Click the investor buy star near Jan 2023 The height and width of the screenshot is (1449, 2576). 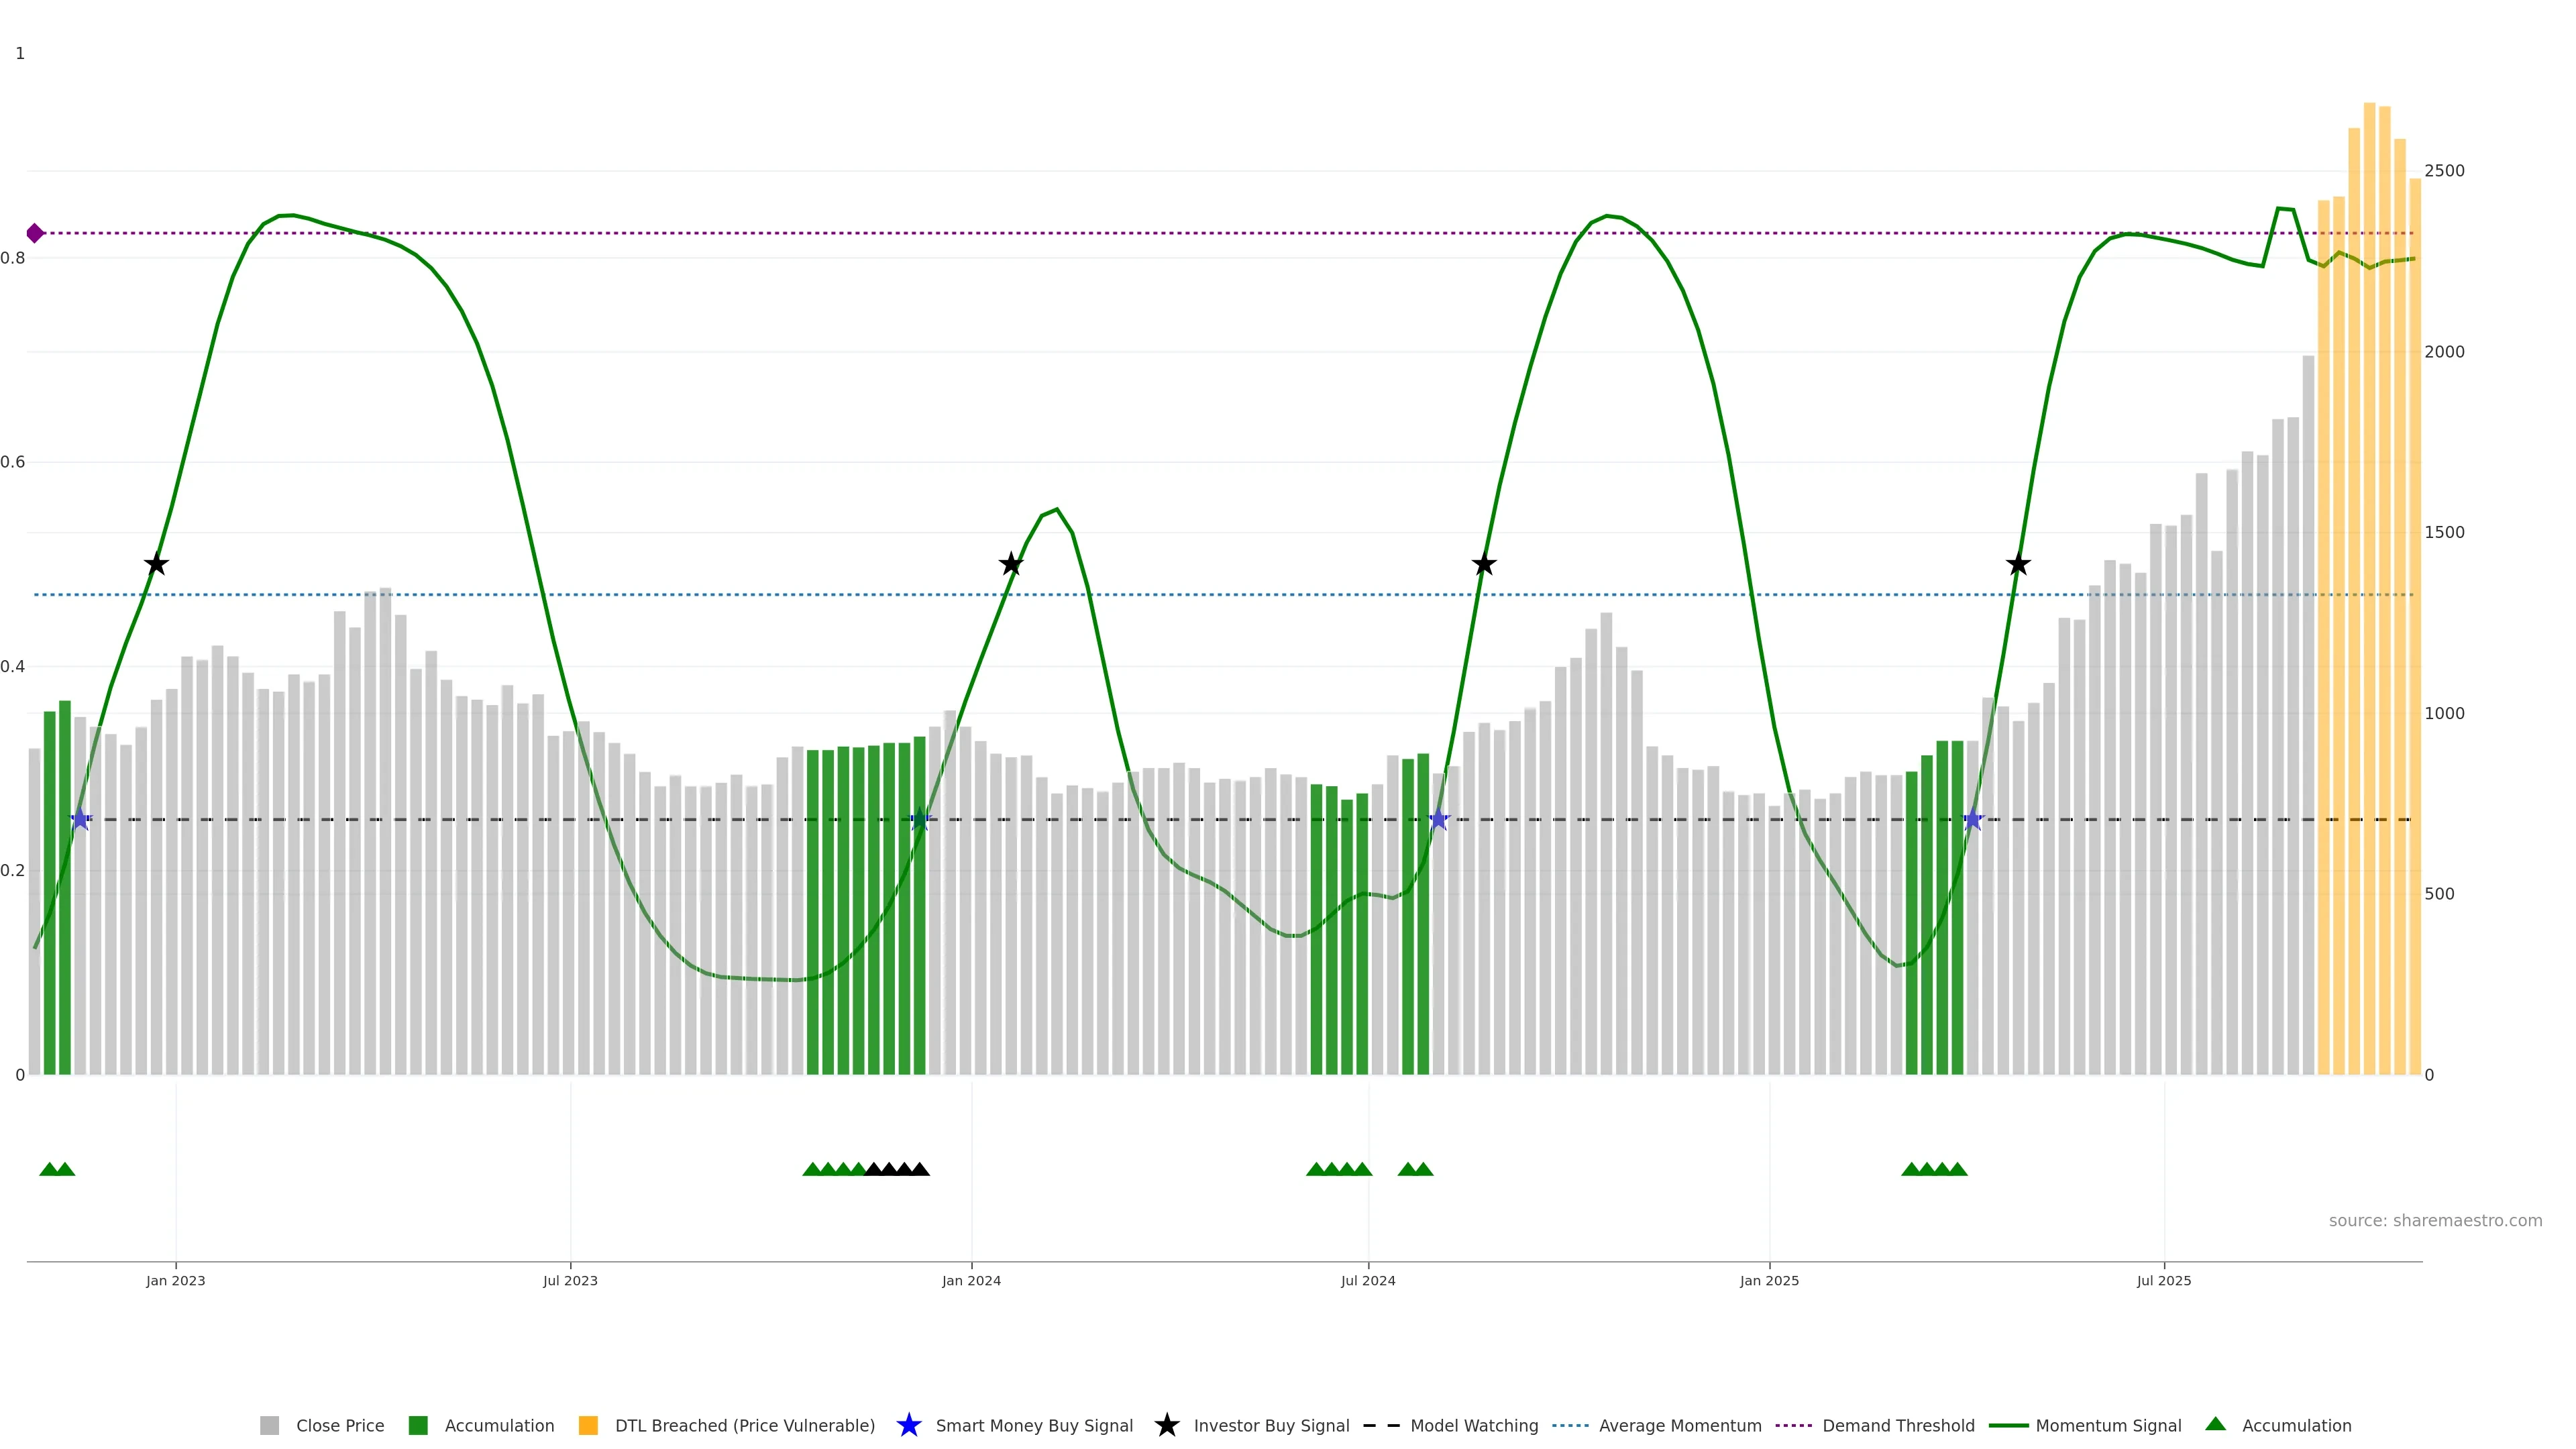[156, 565]
